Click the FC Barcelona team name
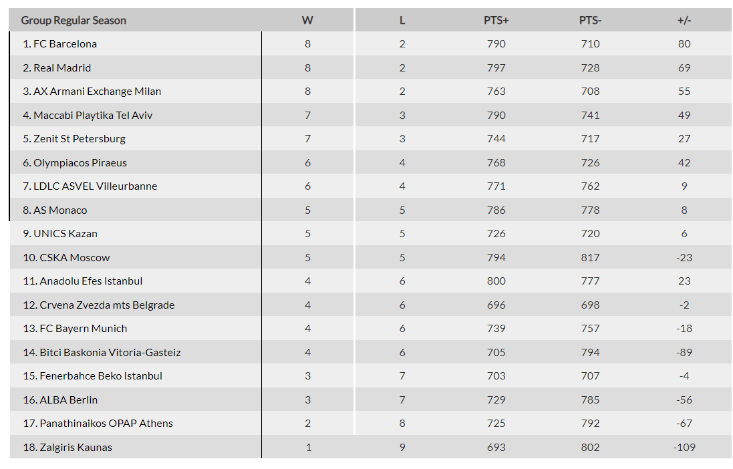This screenshot has width=733, height=469. 65,44
